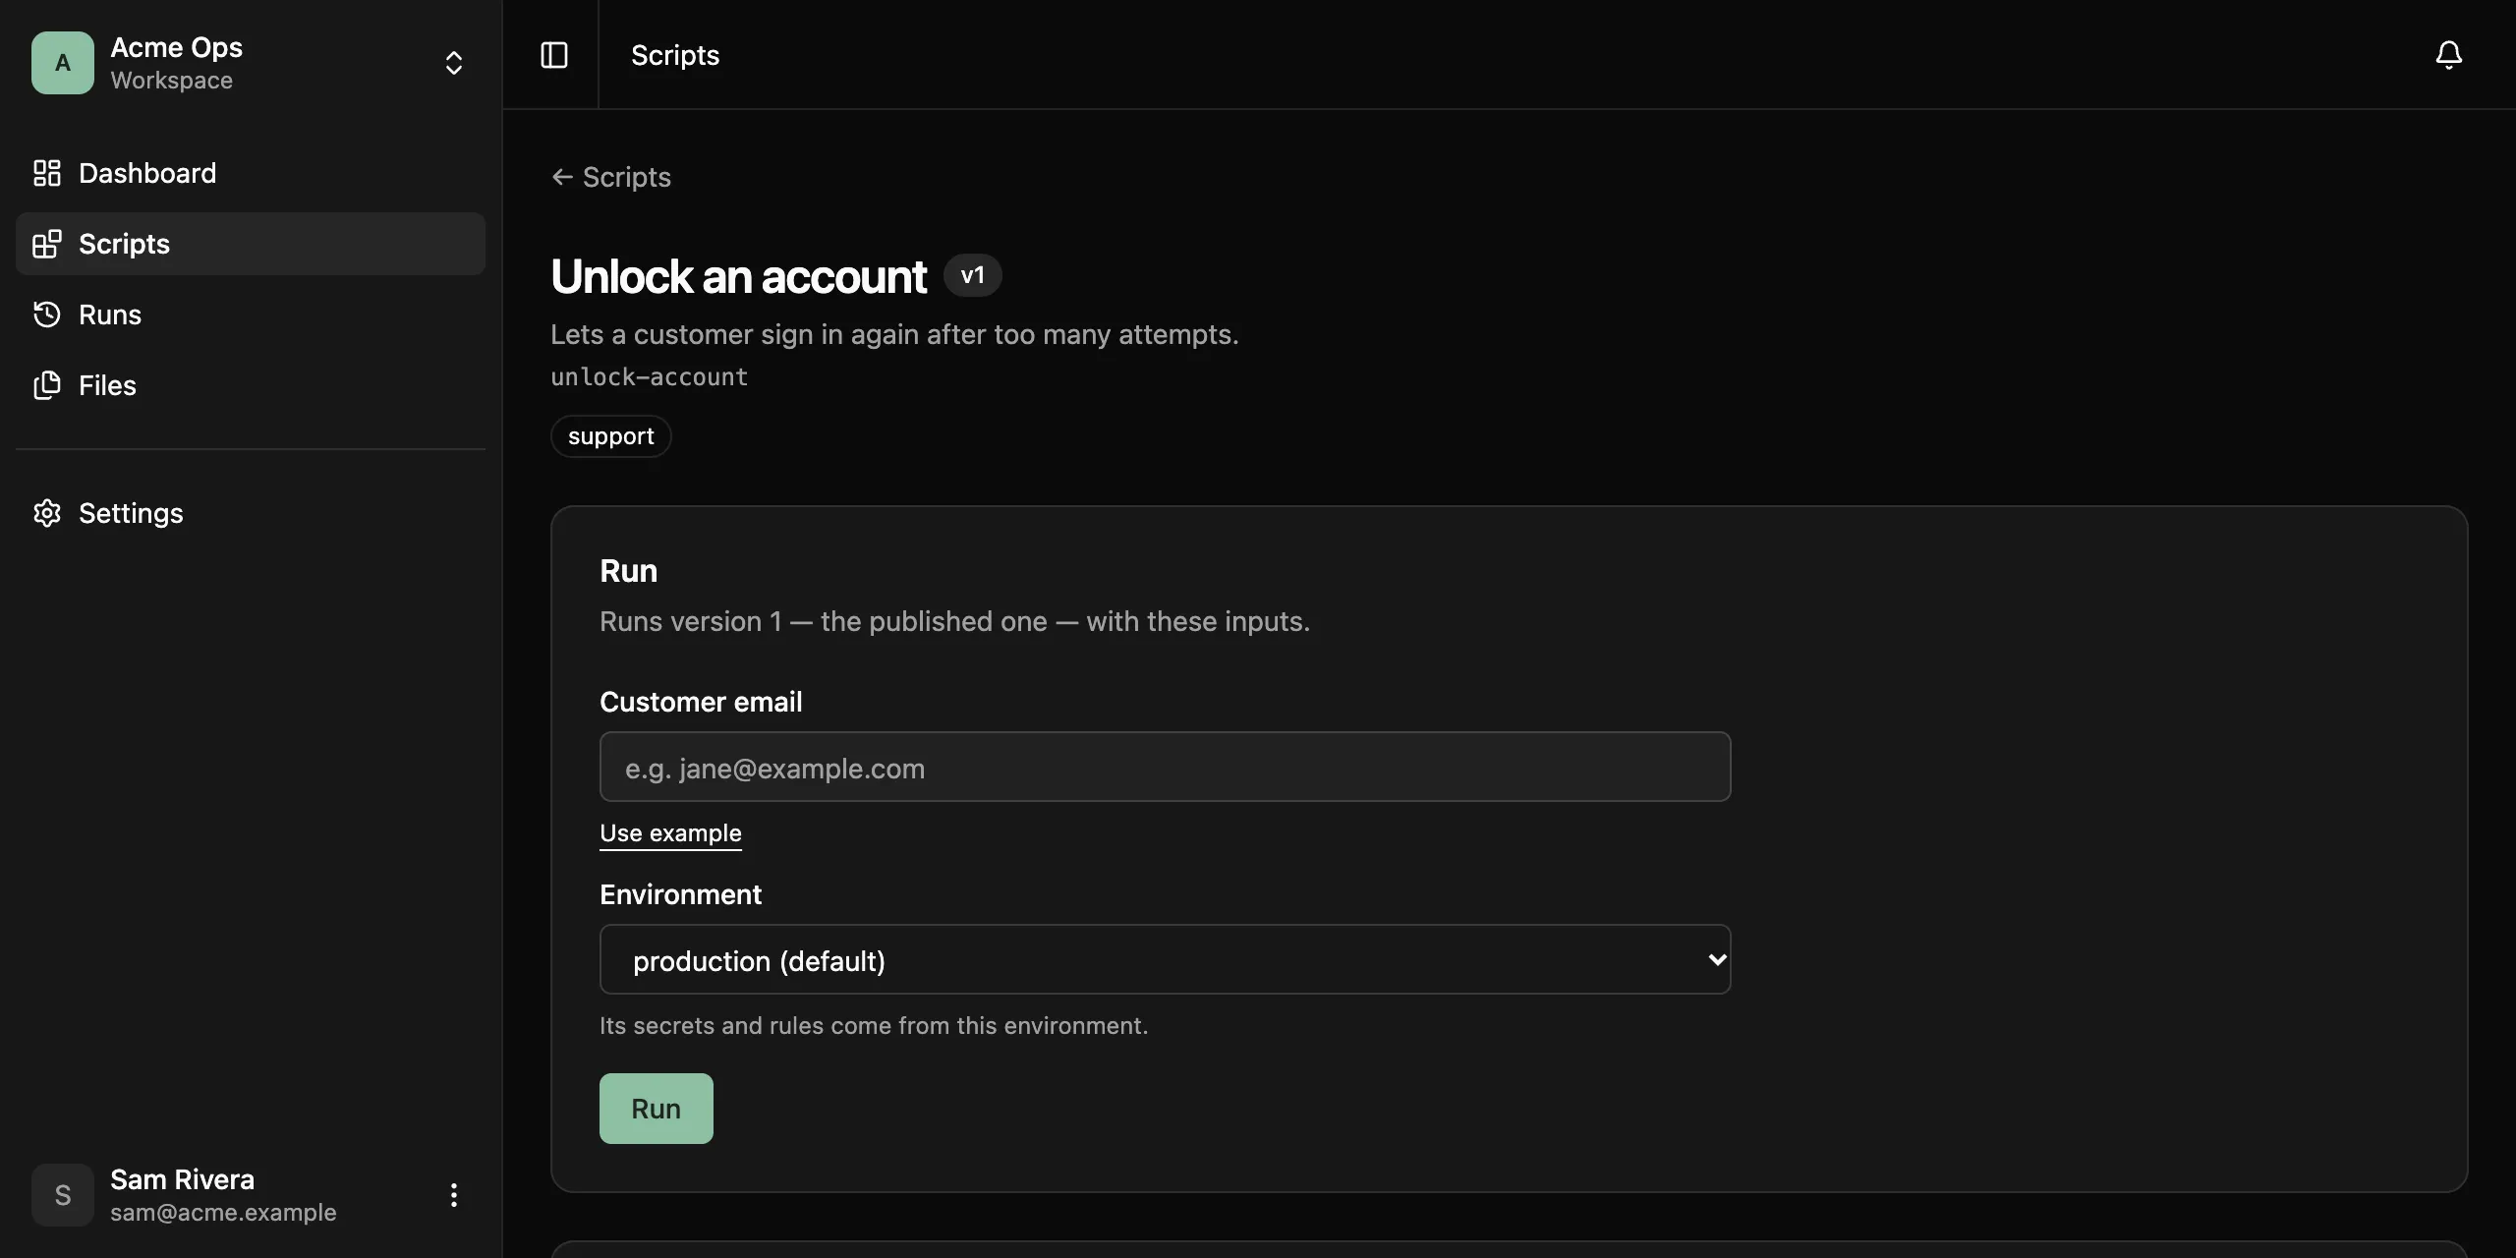
Task: Click the Settings gear icon
Action: 47,513
